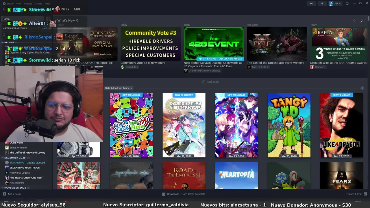Click the Add shelf plus icon

click(203, 82)
